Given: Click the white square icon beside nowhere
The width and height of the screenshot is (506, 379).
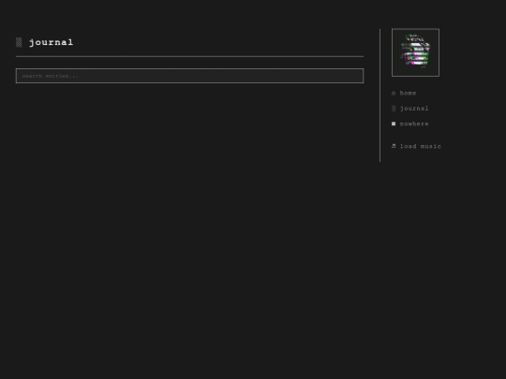Looking at the screenshot, I should (394, 124).
